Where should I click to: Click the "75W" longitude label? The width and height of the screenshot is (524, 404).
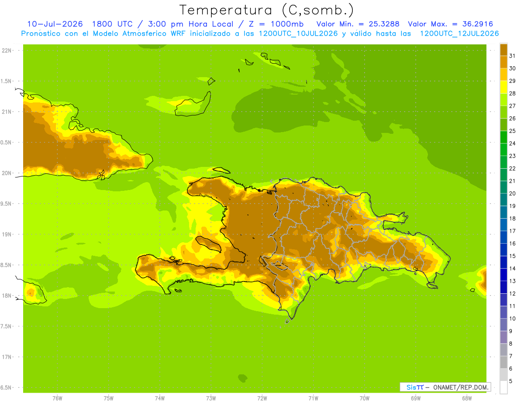pyautogui.click(x=109, y=398)
